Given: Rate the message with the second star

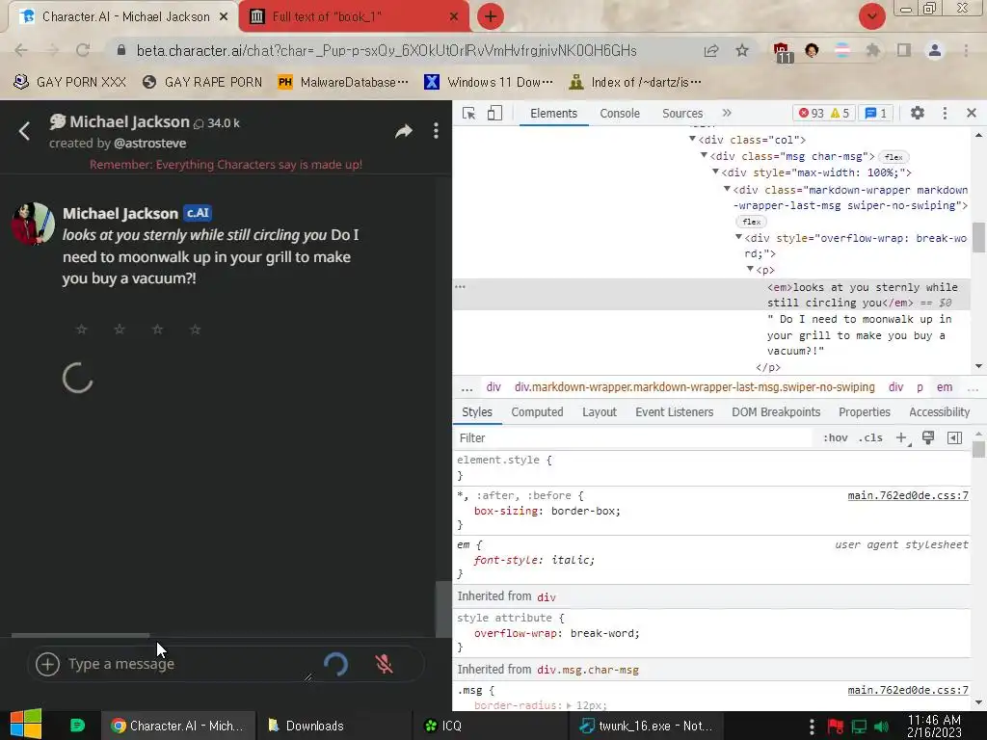Looking at the screenshot, I should 119,330.
